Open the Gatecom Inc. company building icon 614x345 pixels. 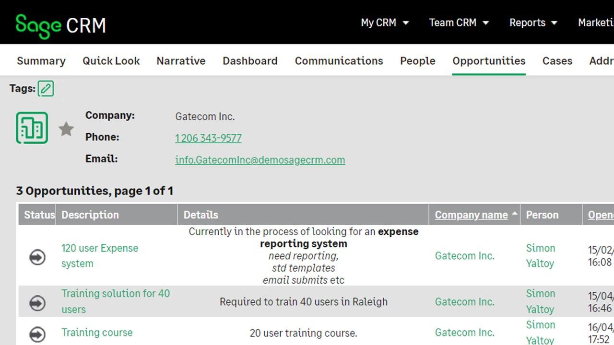tap(32, 128)
